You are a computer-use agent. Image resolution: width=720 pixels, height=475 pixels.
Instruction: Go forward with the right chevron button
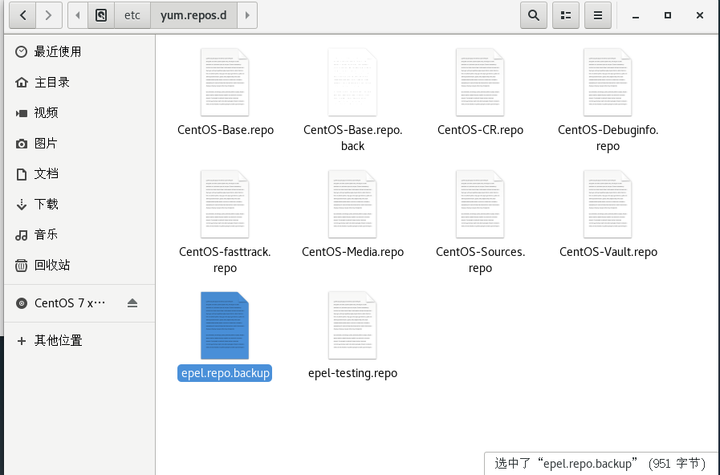pyautogui.click(x=49, y=15)
